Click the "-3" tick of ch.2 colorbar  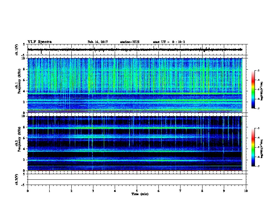coord(258,128)
